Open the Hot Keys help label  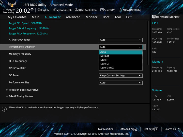click(x=149, y=129)
